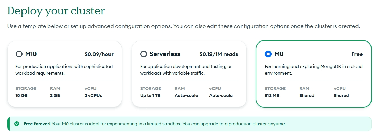The height and width of the screenshot is (135, 378).
Task: Click M10 description about production applications
Action: pyautogui.click(x=64, y=70)
